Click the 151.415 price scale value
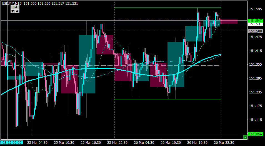Image resolution: width=265 pixels, height=146 pixels. click(x=256, y=51)
